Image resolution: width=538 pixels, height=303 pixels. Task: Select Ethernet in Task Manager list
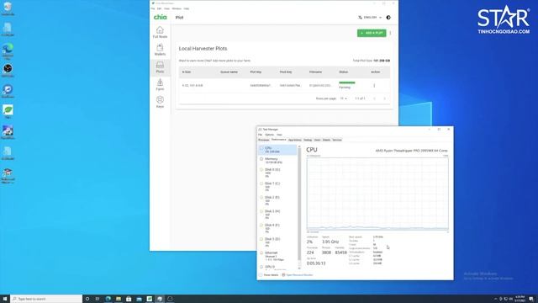pos(277,256)
